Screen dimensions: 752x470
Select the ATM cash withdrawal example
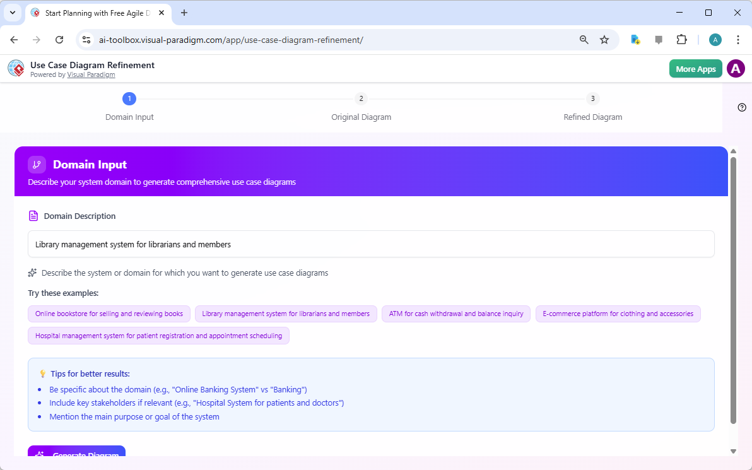455,314
